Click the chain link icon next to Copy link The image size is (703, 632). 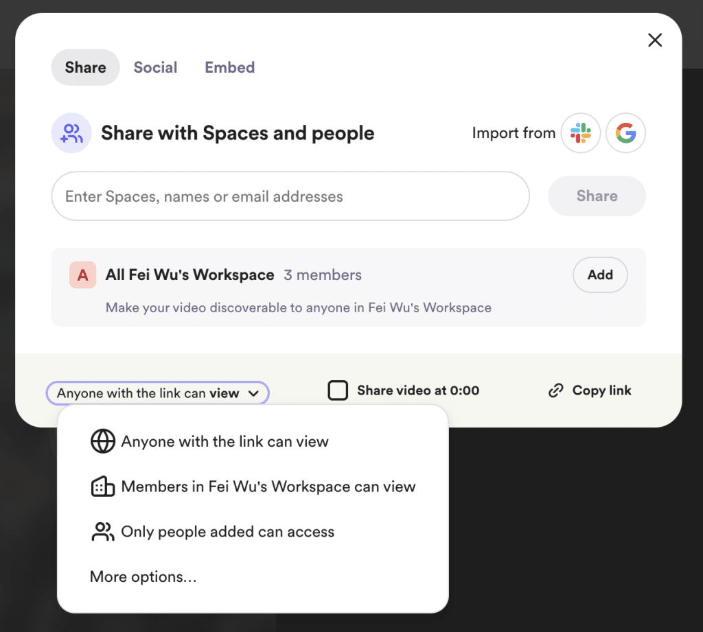(x=555, y=391)
